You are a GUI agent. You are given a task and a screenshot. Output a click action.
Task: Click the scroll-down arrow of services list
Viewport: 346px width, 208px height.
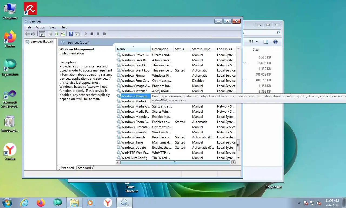pos(238,158)
